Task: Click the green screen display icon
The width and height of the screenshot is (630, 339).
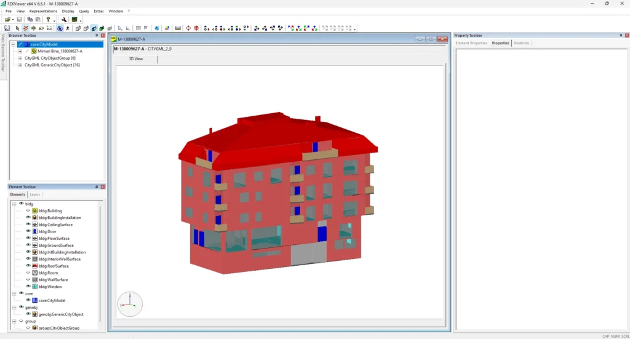Action: click(74, 19)
